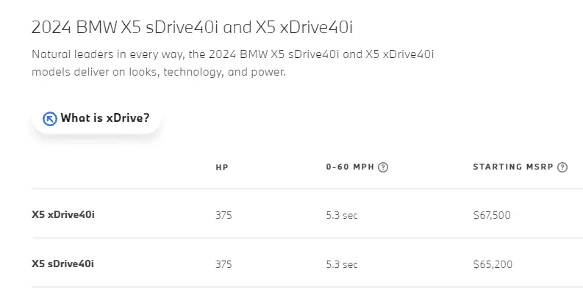Click the STARTING MSRP column header text
Image resolution: width=583 pixels, height=298 pixels.
pyautogui.click(x=512, y=167)
